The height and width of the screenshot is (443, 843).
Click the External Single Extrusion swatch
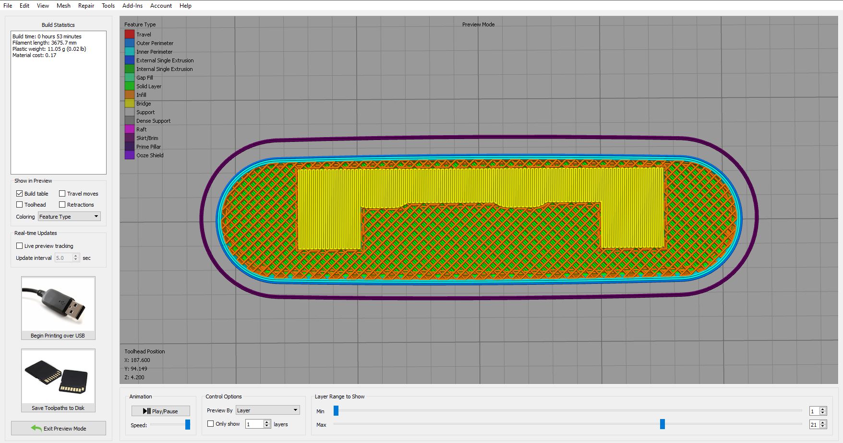click(x=130, y=60)
